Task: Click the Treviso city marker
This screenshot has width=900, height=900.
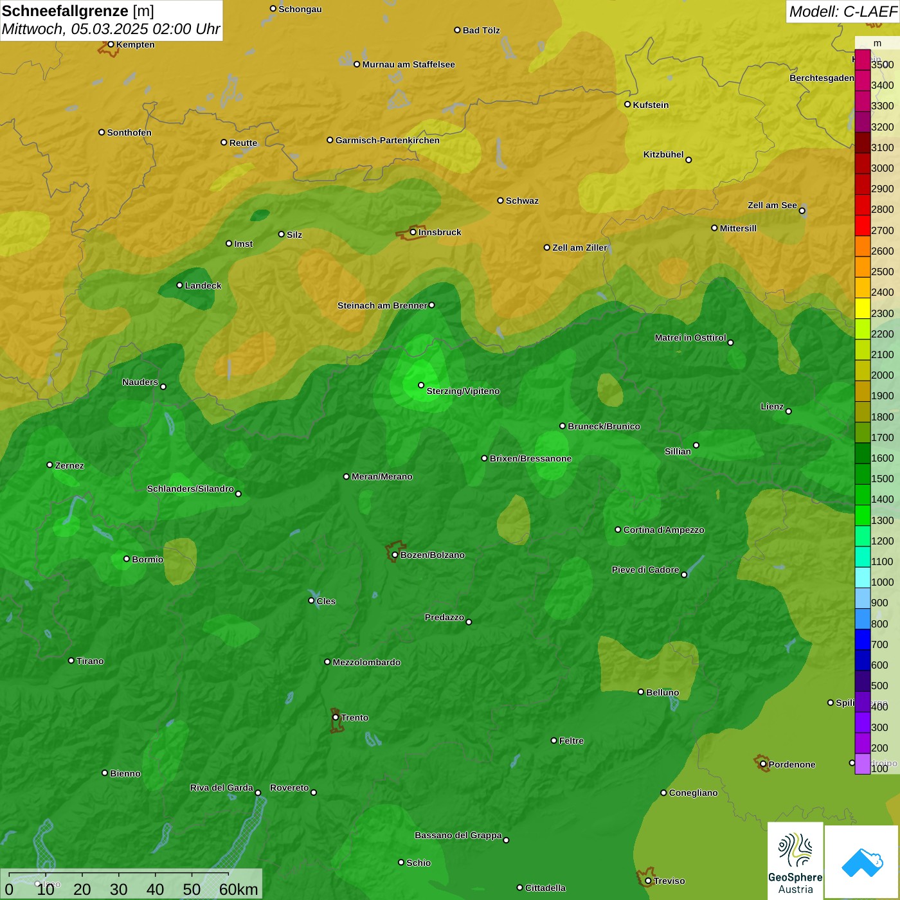Action: coord(648,881)
